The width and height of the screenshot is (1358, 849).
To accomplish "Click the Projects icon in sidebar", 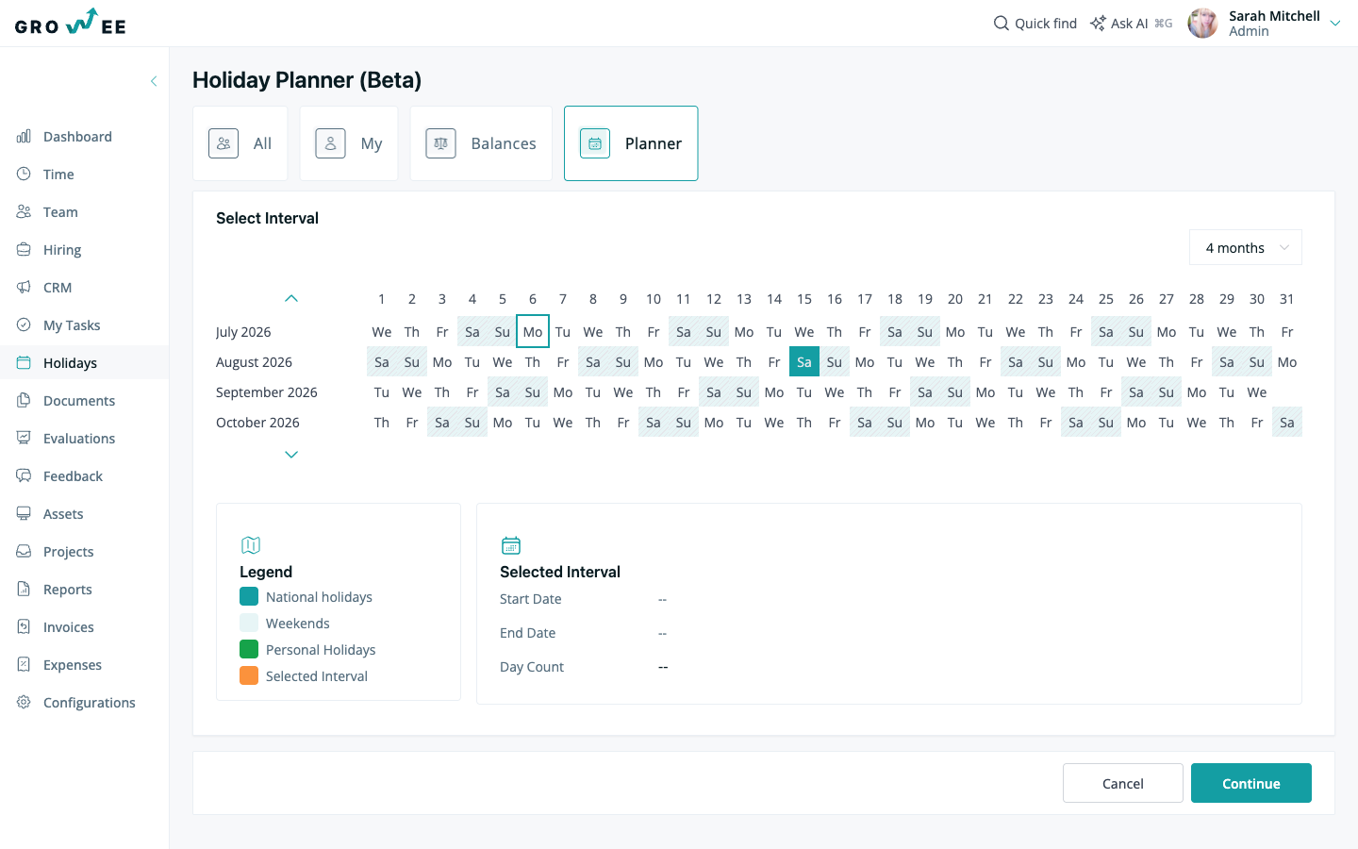I will click(24, 552).
